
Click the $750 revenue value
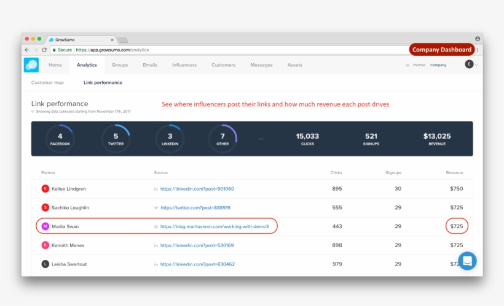(457, 189)
